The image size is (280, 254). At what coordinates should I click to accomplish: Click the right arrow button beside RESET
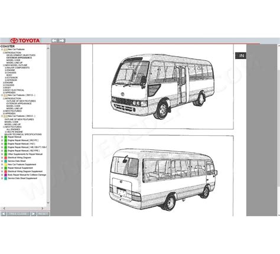[34, 214]
